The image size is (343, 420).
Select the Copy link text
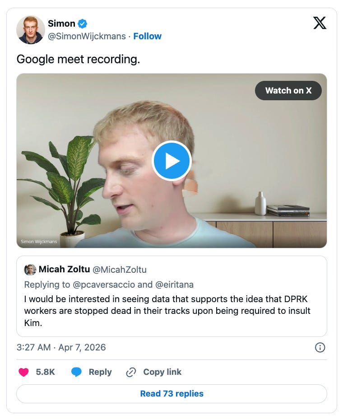tap(162, 372)
